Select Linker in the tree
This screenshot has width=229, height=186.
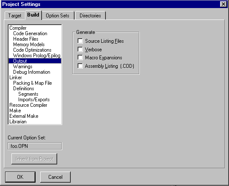coord(16,78)
